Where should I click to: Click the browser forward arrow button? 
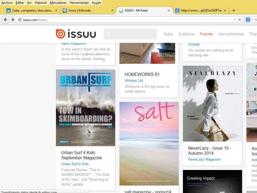click(x=13, y=19)
